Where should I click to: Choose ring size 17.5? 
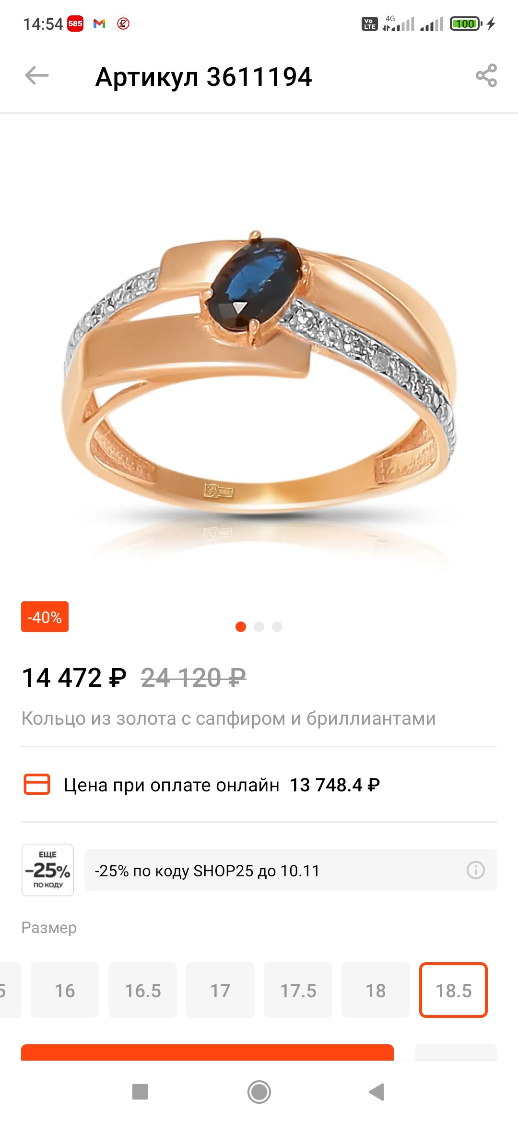point(298,990)
